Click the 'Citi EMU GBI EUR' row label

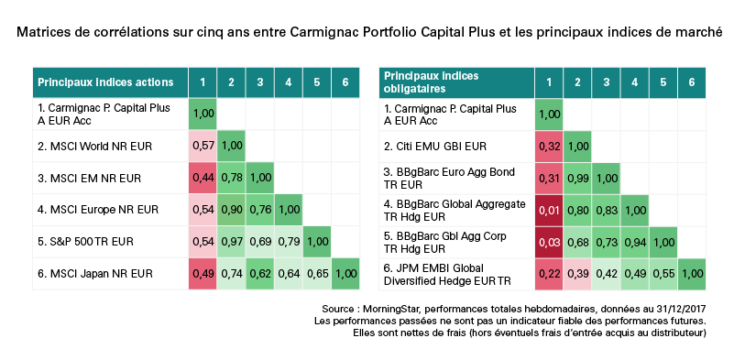click(435, 147)
